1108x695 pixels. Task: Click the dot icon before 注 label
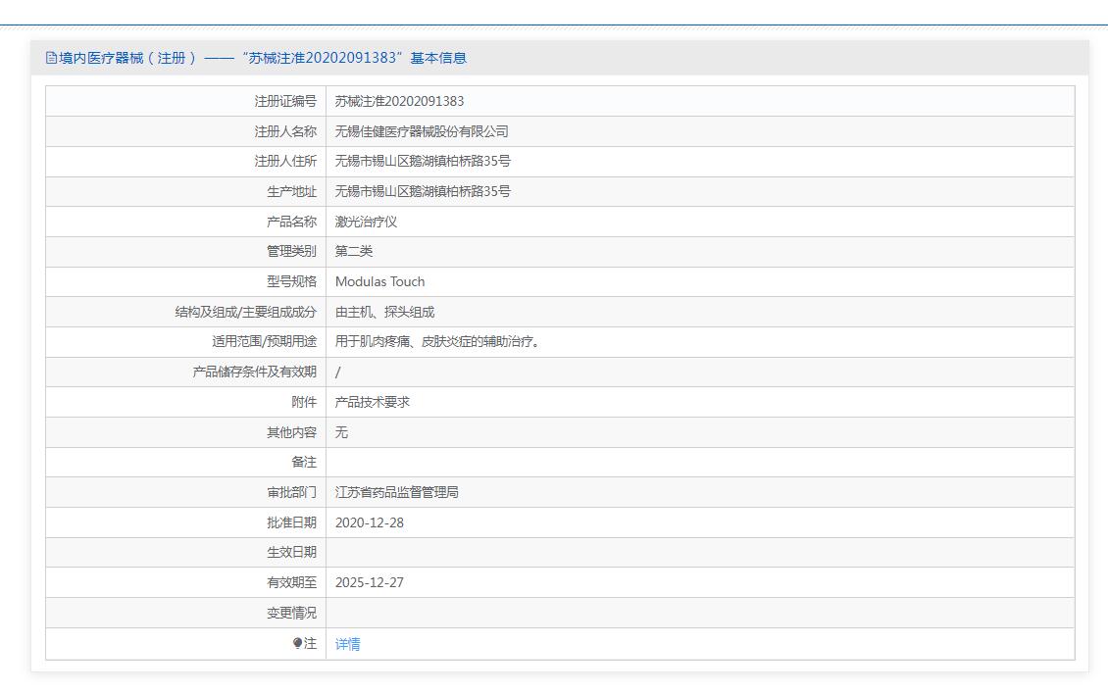[297, 643]
